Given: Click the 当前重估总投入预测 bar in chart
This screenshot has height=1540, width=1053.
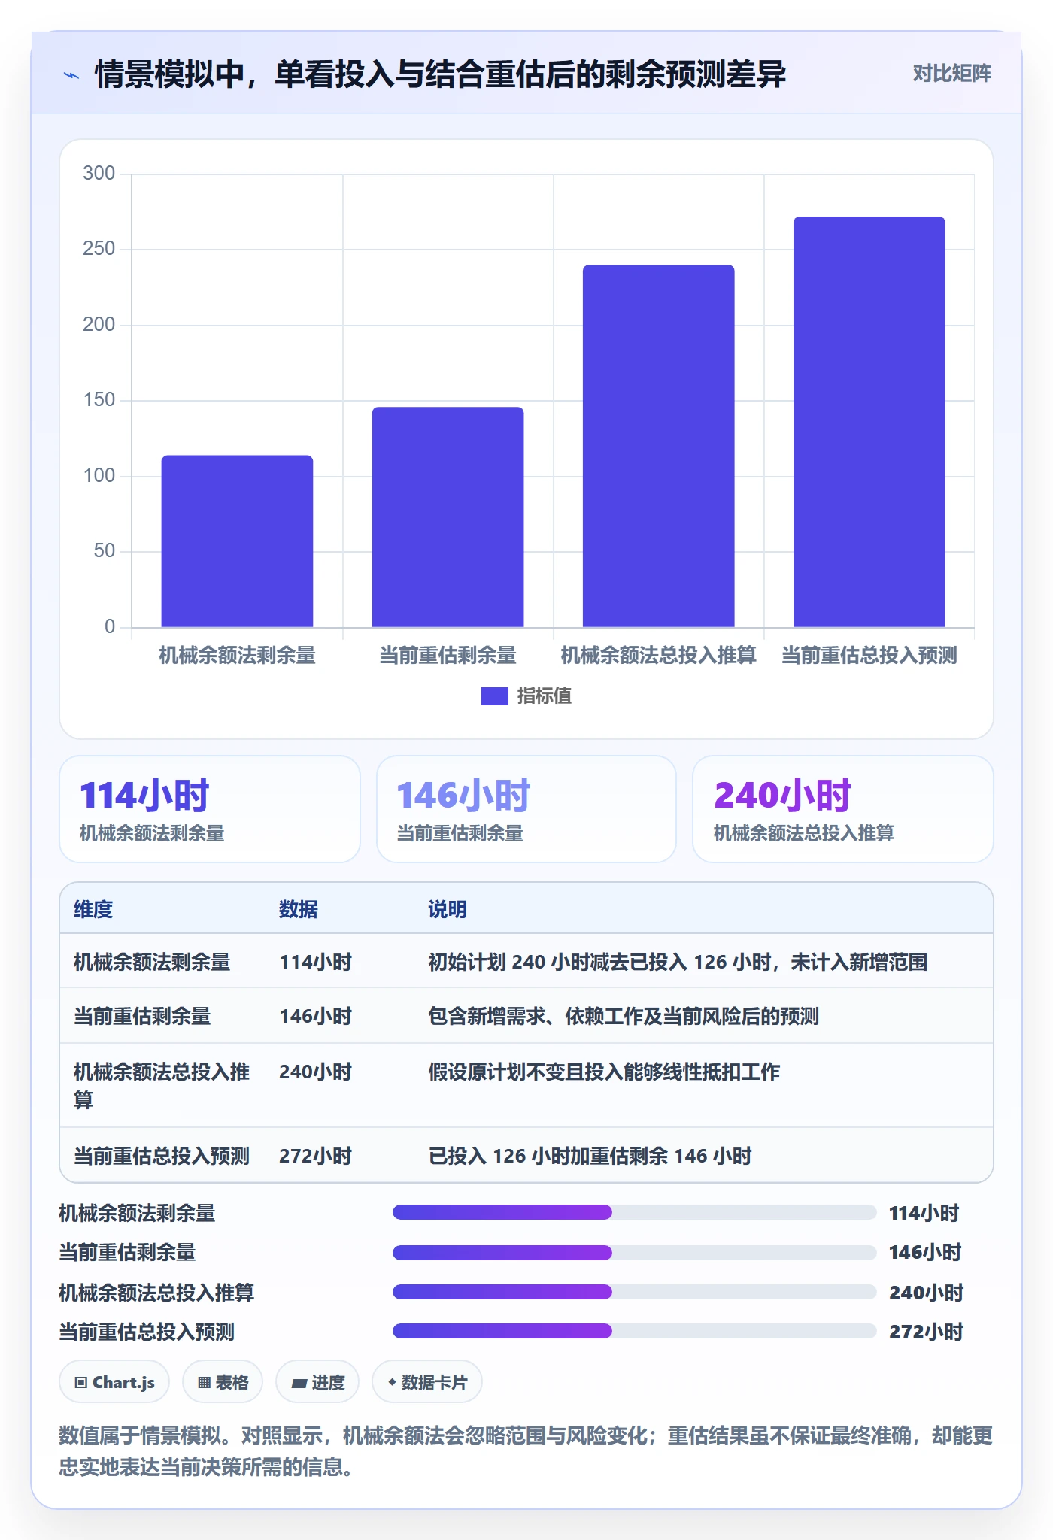Looking at the screenshot, I should click(x=869, y=422).
